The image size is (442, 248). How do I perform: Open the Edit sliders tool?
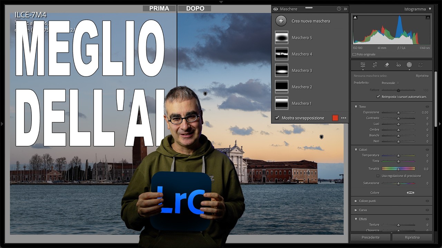(x=363, y=65)
